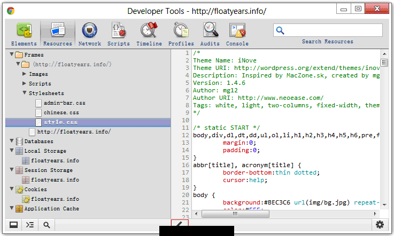Click 'padding:0;' on line 14
This screenshot has height=236, width=394.
click(x=241, y=150)
